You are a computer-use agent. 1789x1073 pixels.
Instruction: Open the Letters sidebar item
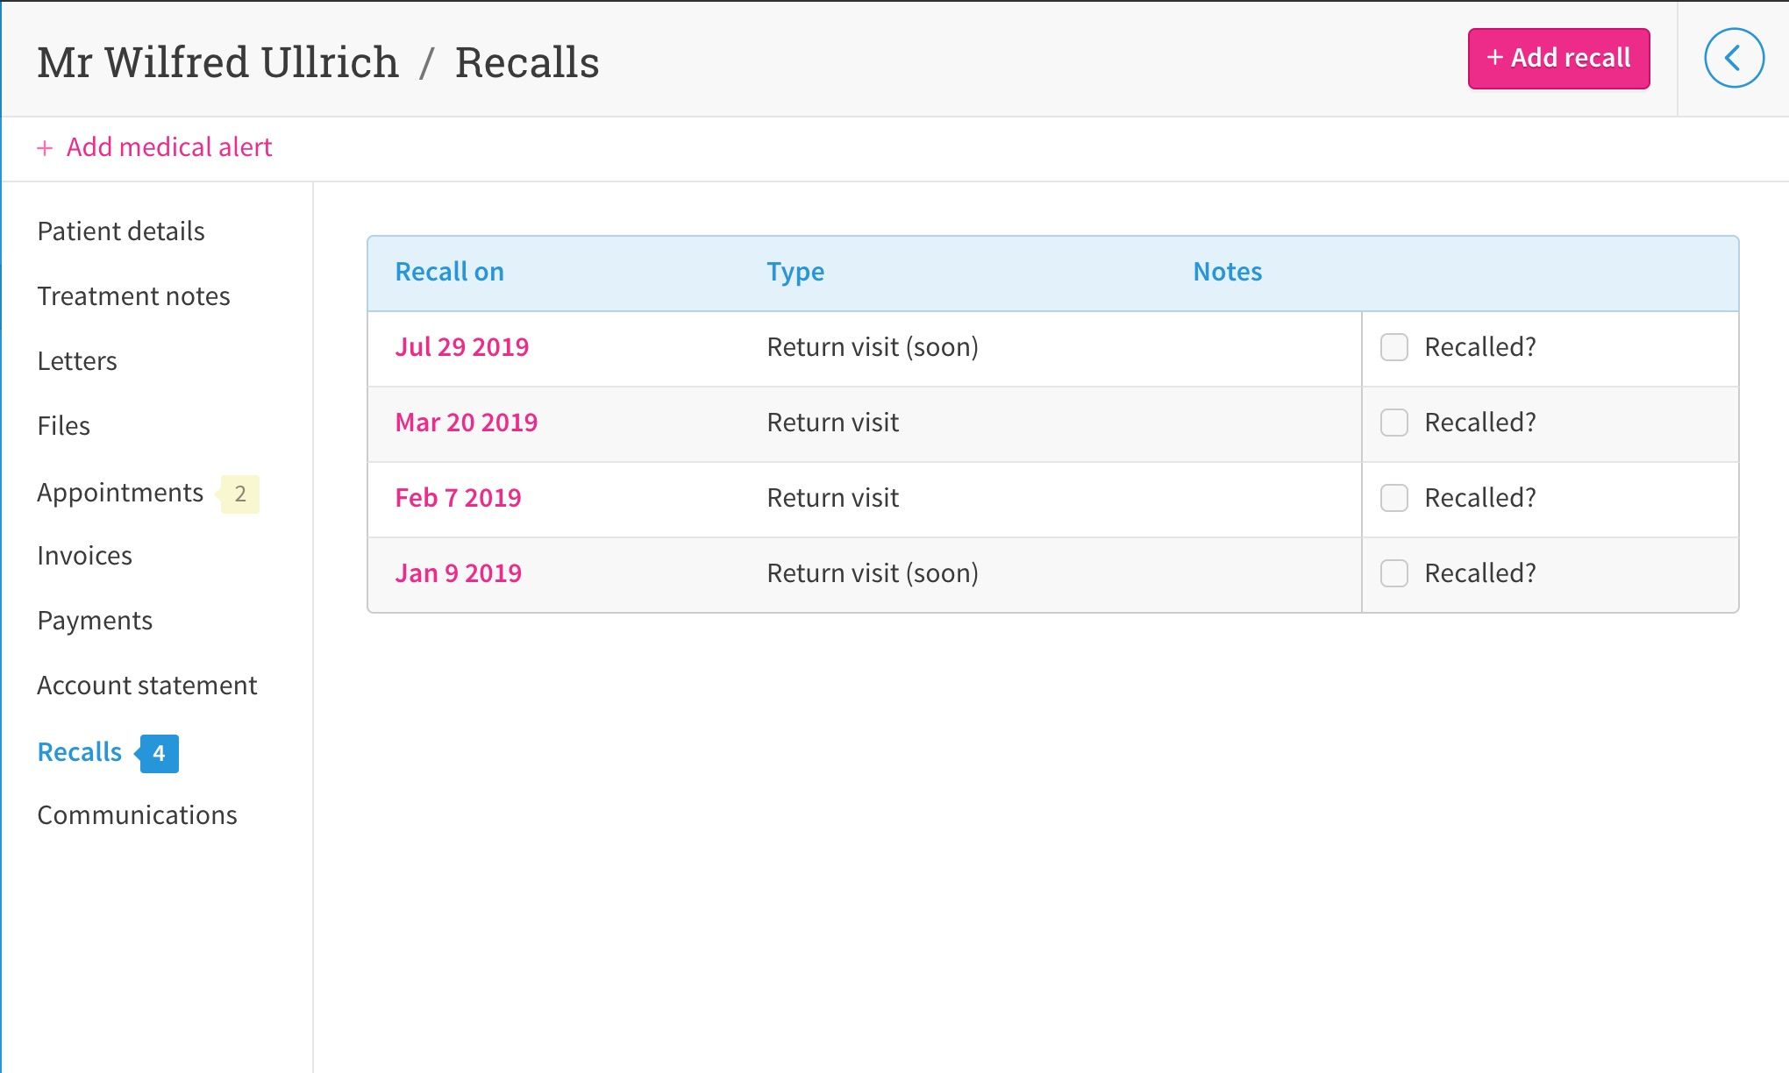(77, 361)
